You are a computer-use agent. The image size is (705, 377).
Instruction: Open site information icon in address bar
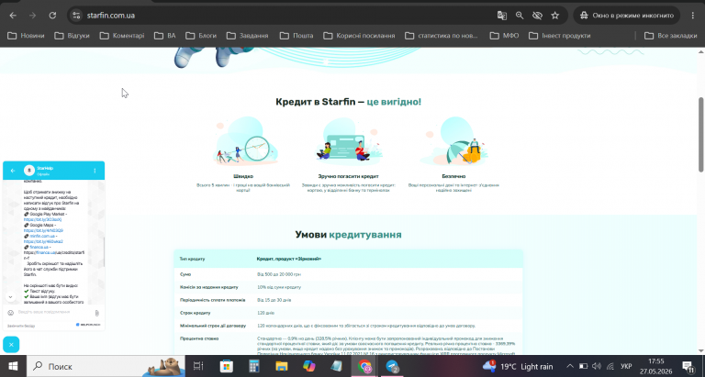76,16
